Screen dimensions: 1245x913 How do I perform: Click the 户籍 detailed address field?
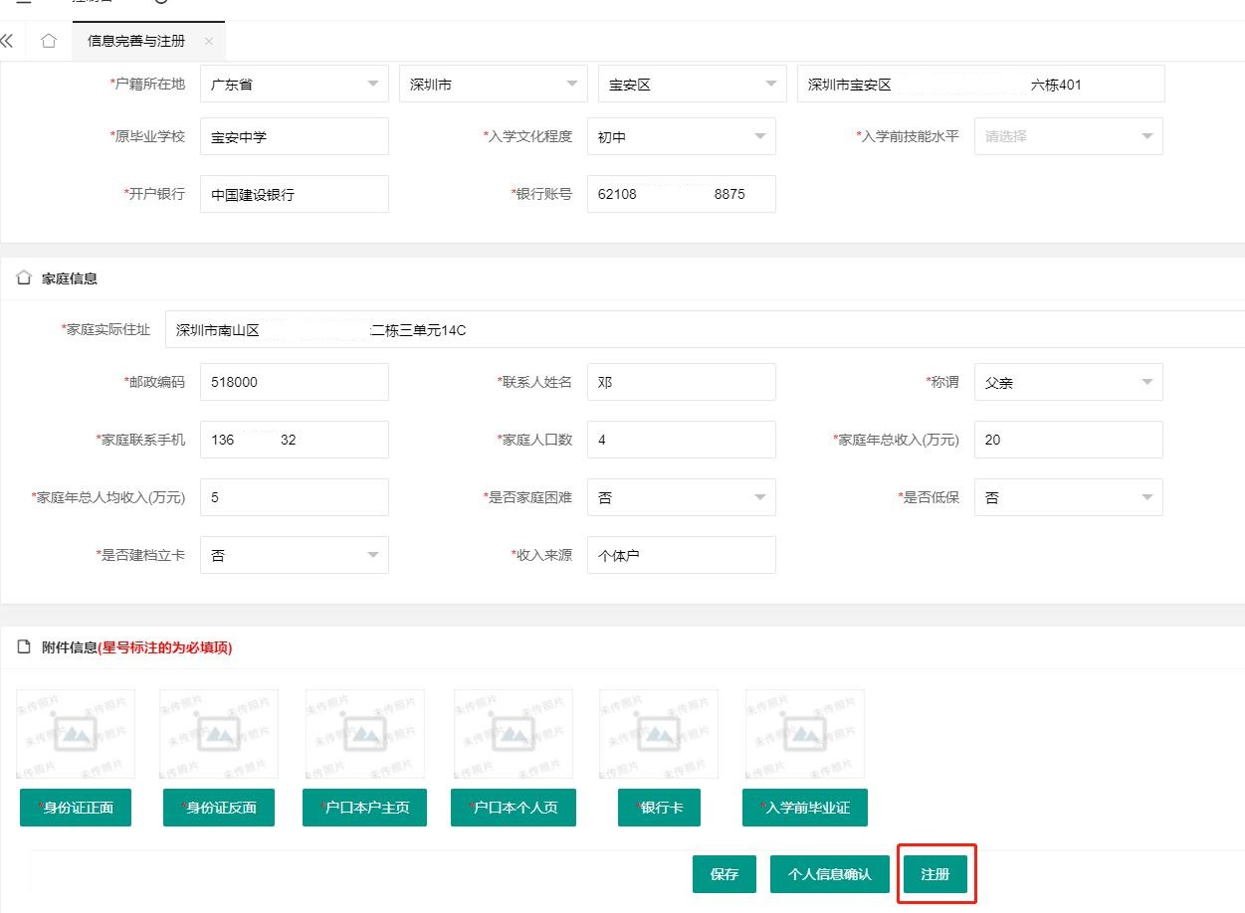[981, 84]
